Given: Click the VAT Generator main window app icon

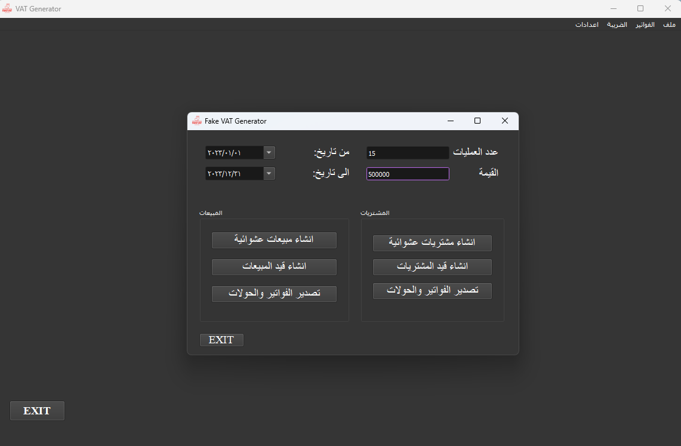Looking at the screenshot, I should [x=7, y=9].
